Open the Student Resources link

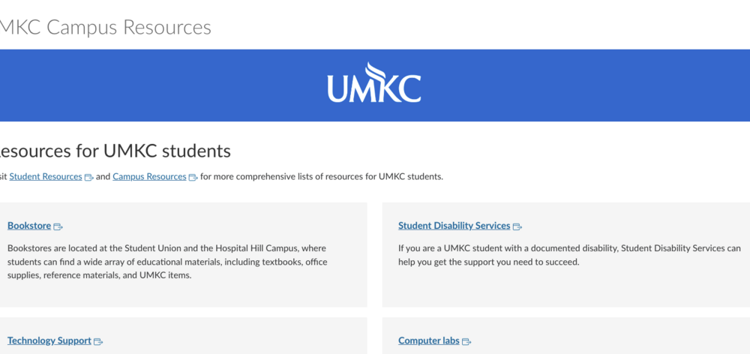pos(46,177)
